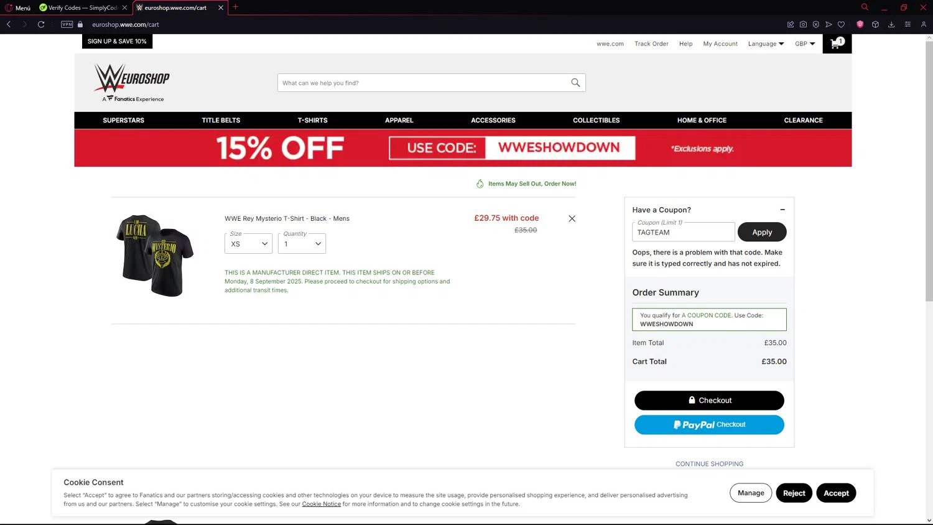
Task: Remove the Rey Mysterio T-shirt from cart
Action: pyautogui.click(x=572, y=218)
